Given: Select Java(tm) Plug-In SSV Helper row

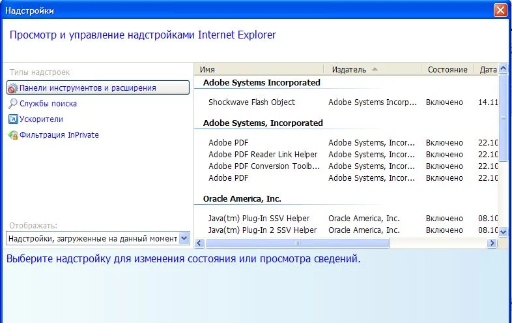Looking at the screenshot, I should click(x=259, y=219).
